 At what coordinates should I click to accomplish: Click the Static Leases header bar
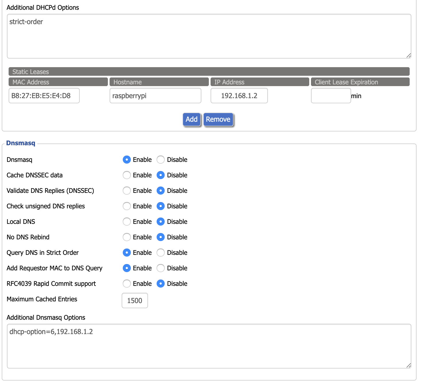coord(209,71)
